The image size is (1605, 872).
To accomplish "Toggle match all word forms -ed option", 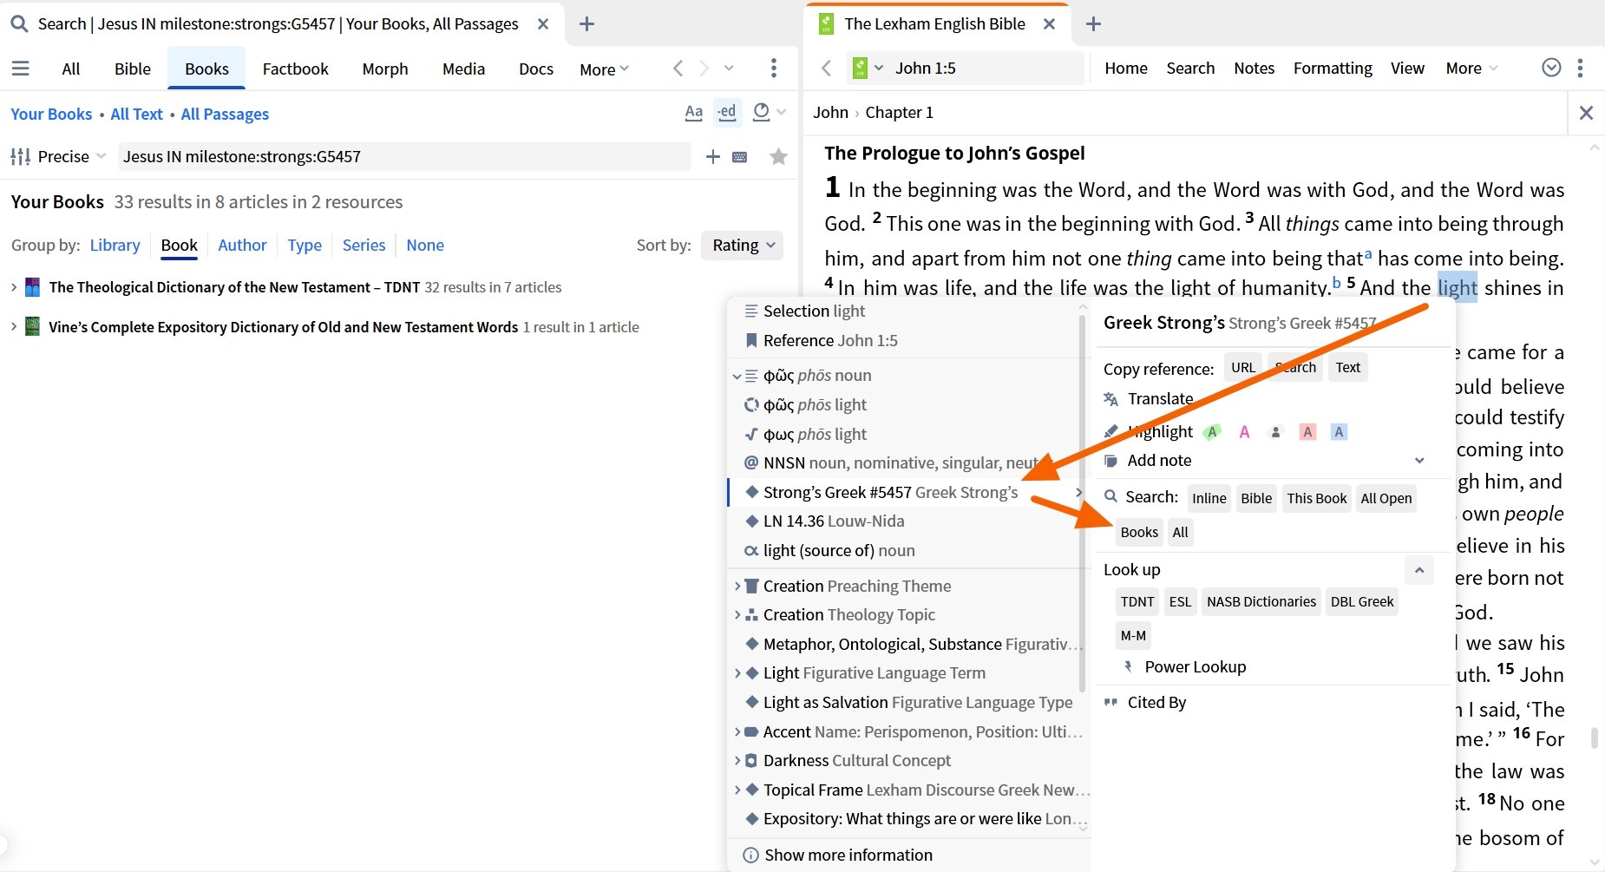I will click(x=727, y=112).
